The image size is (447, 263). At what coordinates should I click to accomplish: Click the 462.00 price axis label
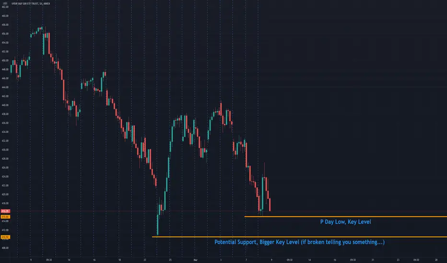click(x=5, y=7)
